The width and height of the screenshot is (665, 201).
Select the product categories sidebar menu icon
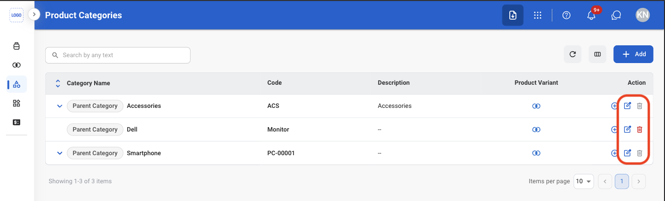[x=17, y=84]
